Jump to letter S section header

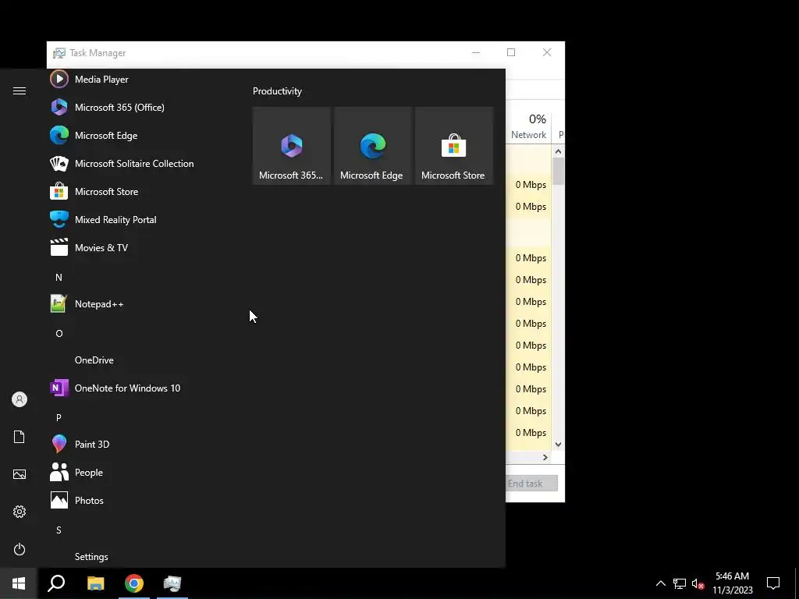[59, 530]
